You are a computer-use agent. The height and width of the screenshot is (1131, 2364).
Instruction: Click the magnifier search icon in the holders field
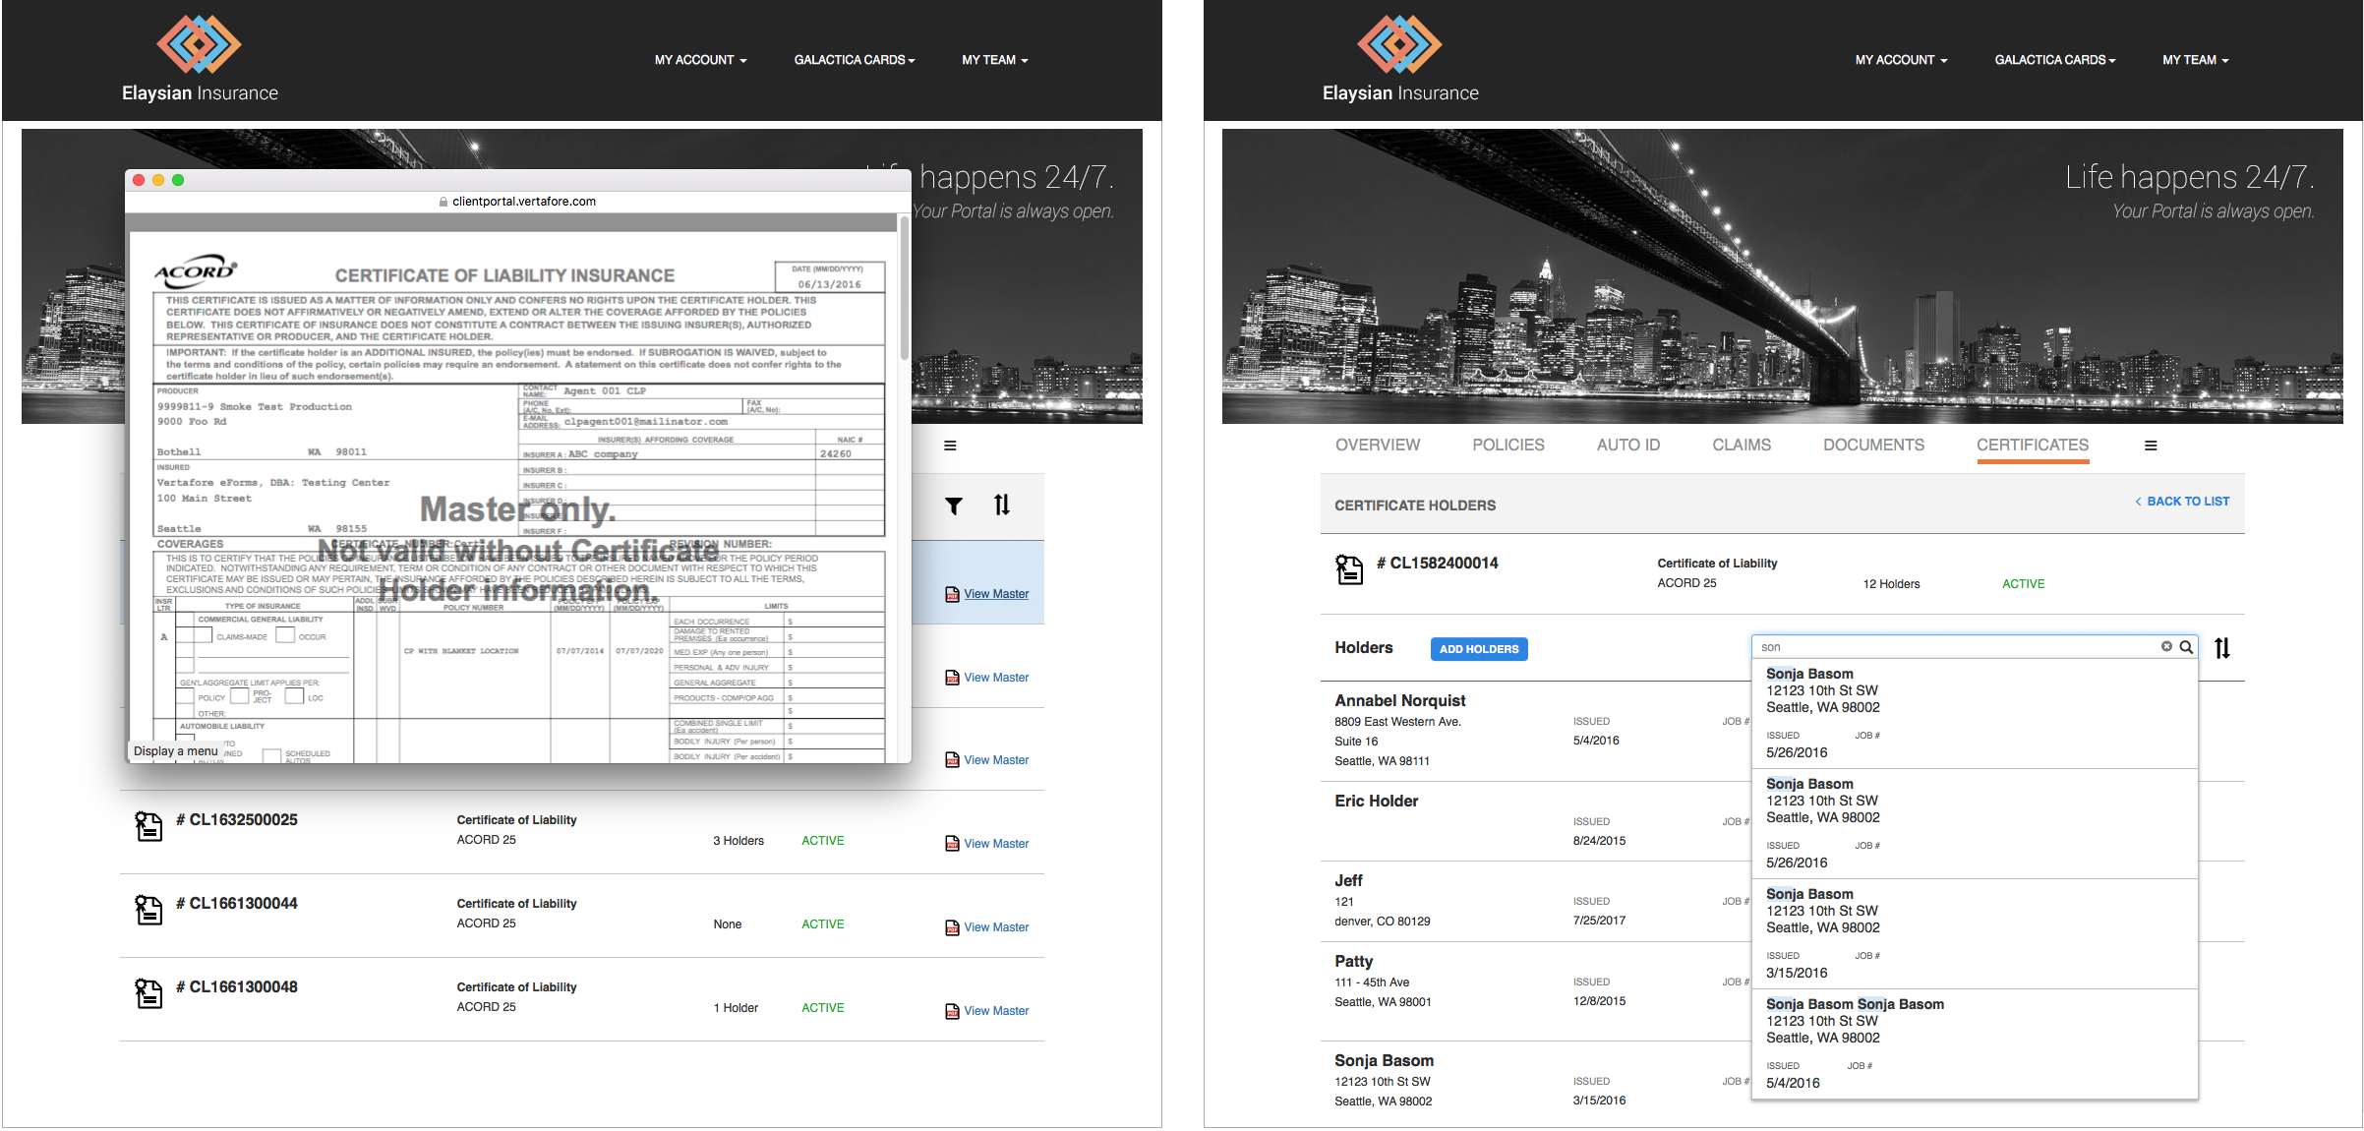(2186, 646)
